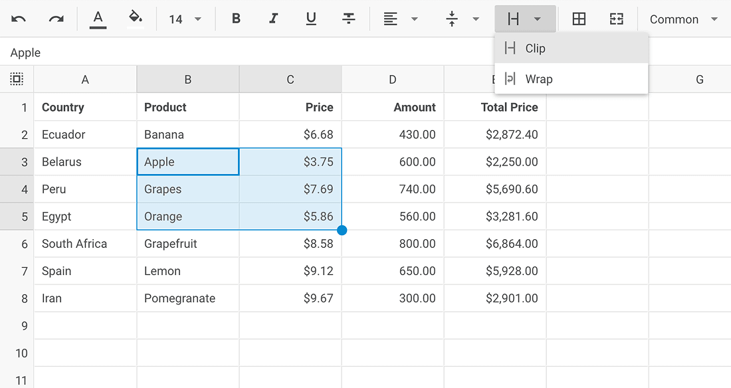Screen dimensions: 731x388
Task: Click the $7.69 price cell
Action: pyautogui.click(x=290, y=189)
